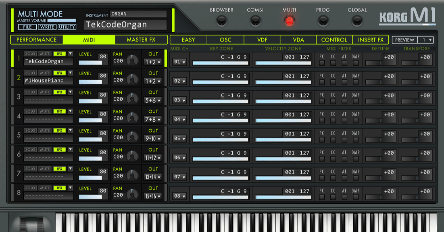
Task: Open MIDI channel 01 dropdown
Action: (x=179, y=62)
